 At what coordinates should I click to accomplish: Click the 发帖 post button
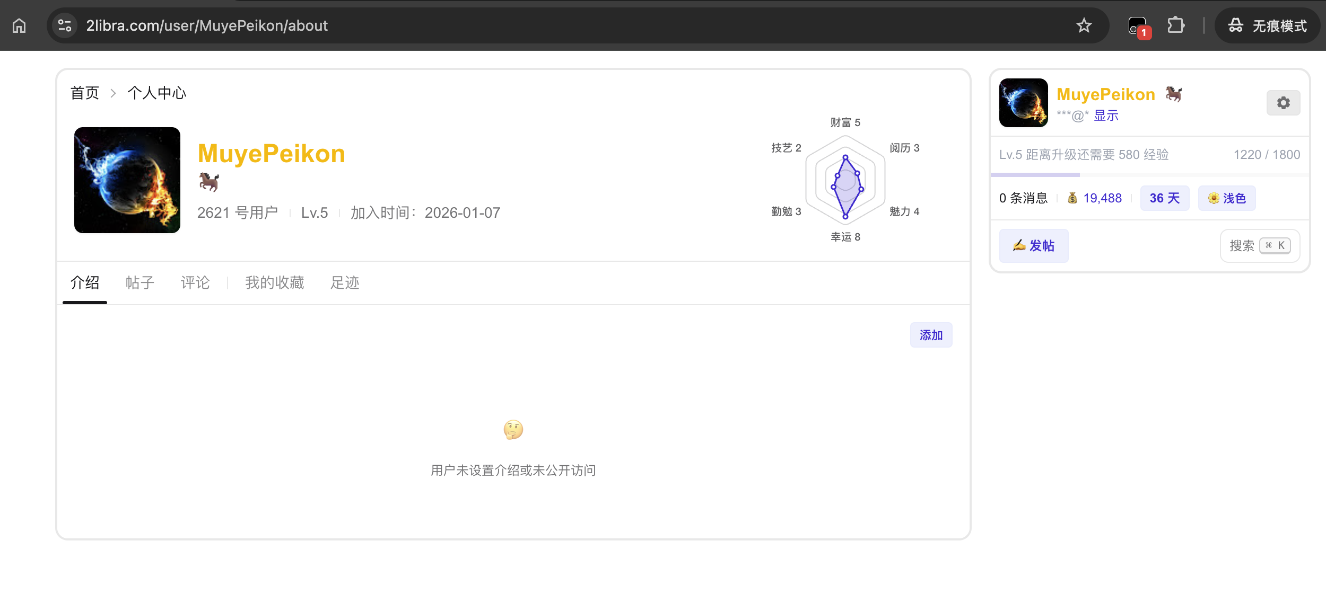tap(1034, 246)
